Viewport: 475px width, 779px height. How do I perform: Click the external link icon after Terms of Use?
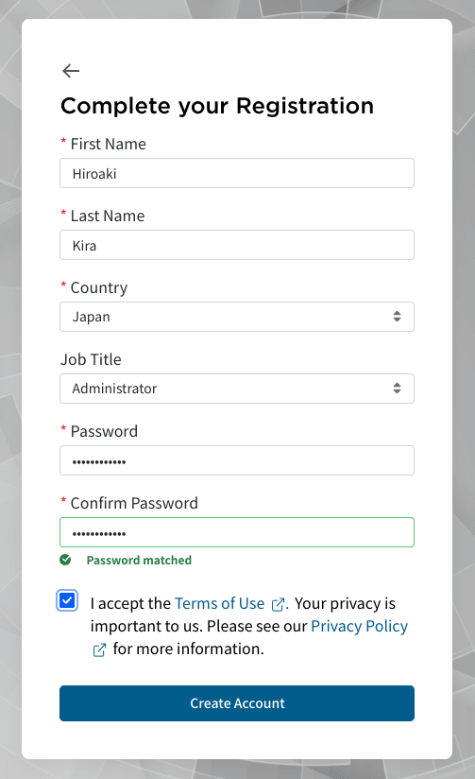278,604
